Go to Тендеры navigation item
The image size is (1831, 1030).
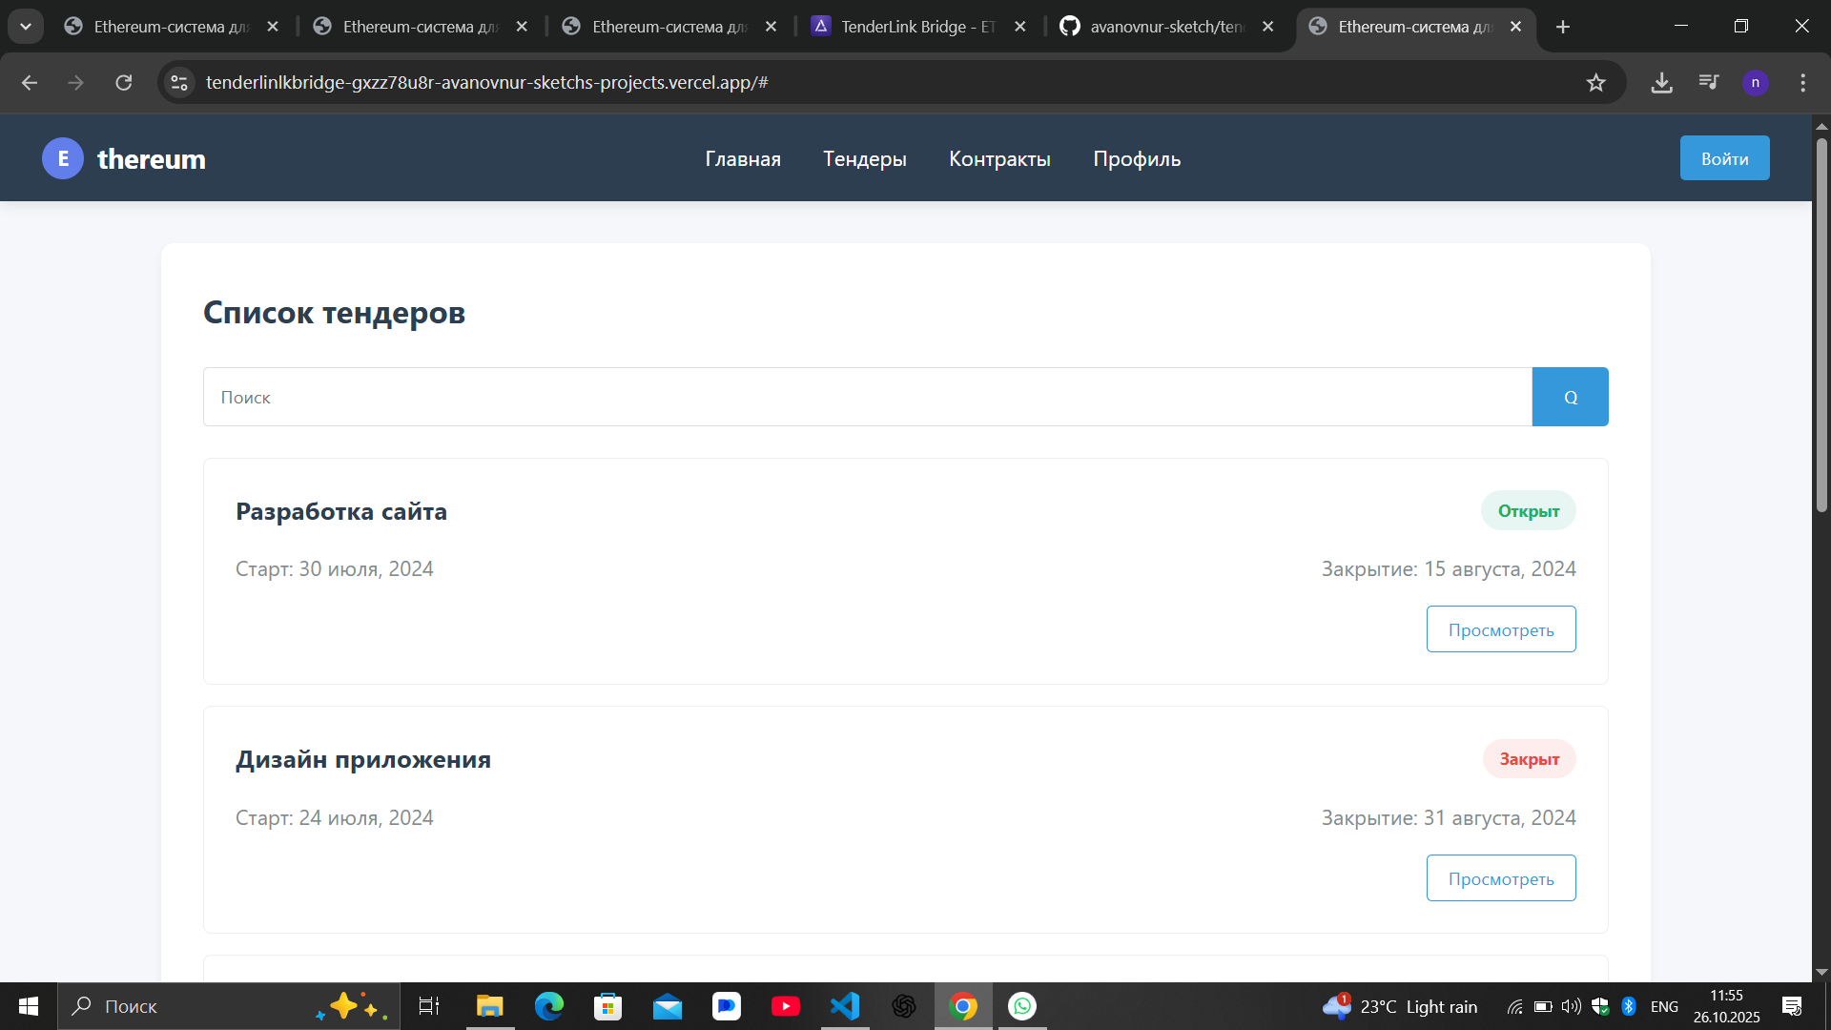[x=864, y=159]
